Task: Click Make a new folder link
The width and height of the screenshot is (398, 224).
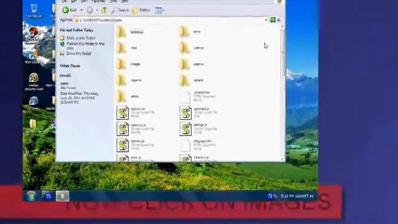Action: [81, 38]
